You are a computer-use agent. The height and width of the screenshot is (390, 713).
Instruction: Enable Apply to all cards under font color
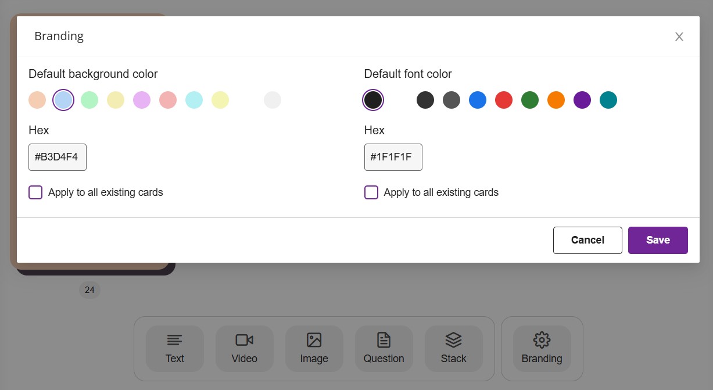371,192
